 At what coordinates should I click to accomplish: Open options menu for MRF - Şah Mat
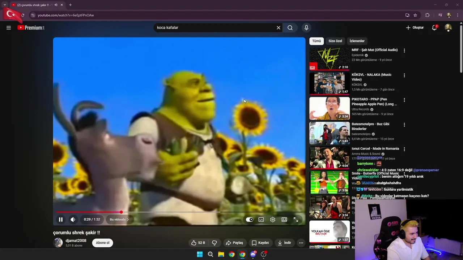pos(404,51)
